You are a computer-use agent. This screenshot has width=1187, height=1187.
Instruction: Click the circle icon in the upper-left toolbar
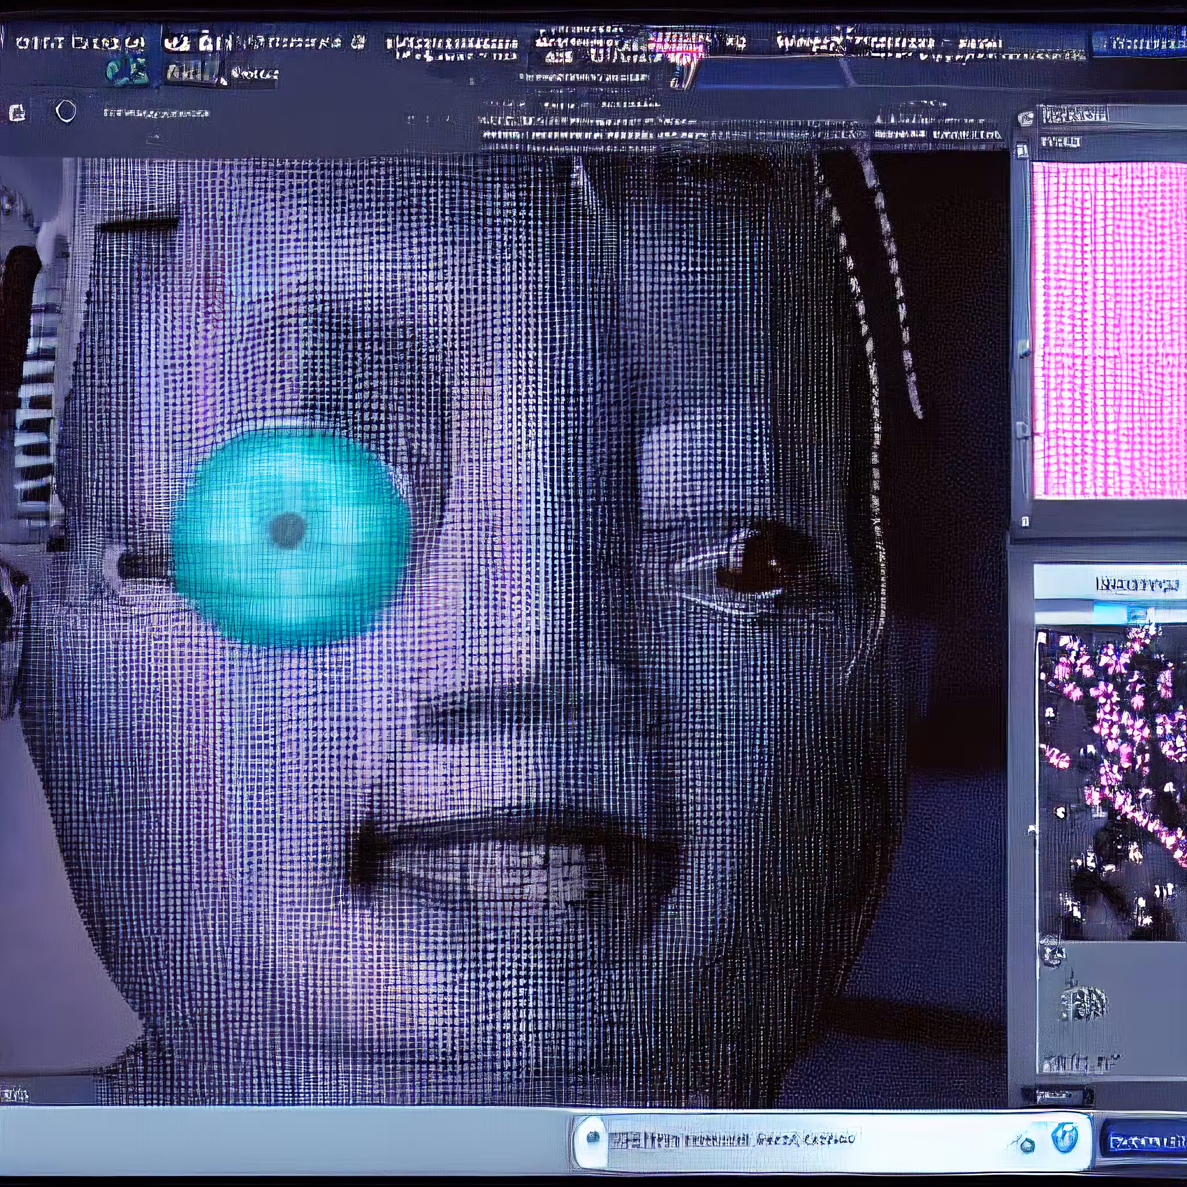(x=65, y=111)
